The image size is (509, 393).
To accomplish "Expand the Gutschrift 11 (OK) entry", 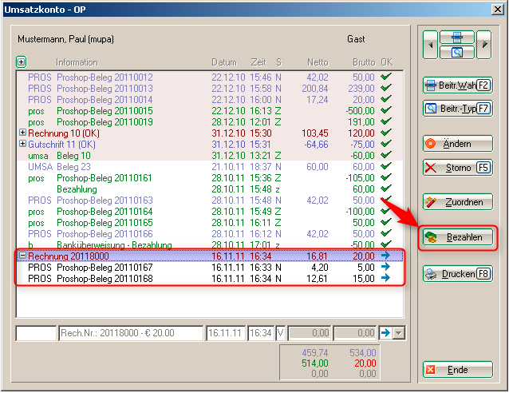I will [x=22, y=144].
